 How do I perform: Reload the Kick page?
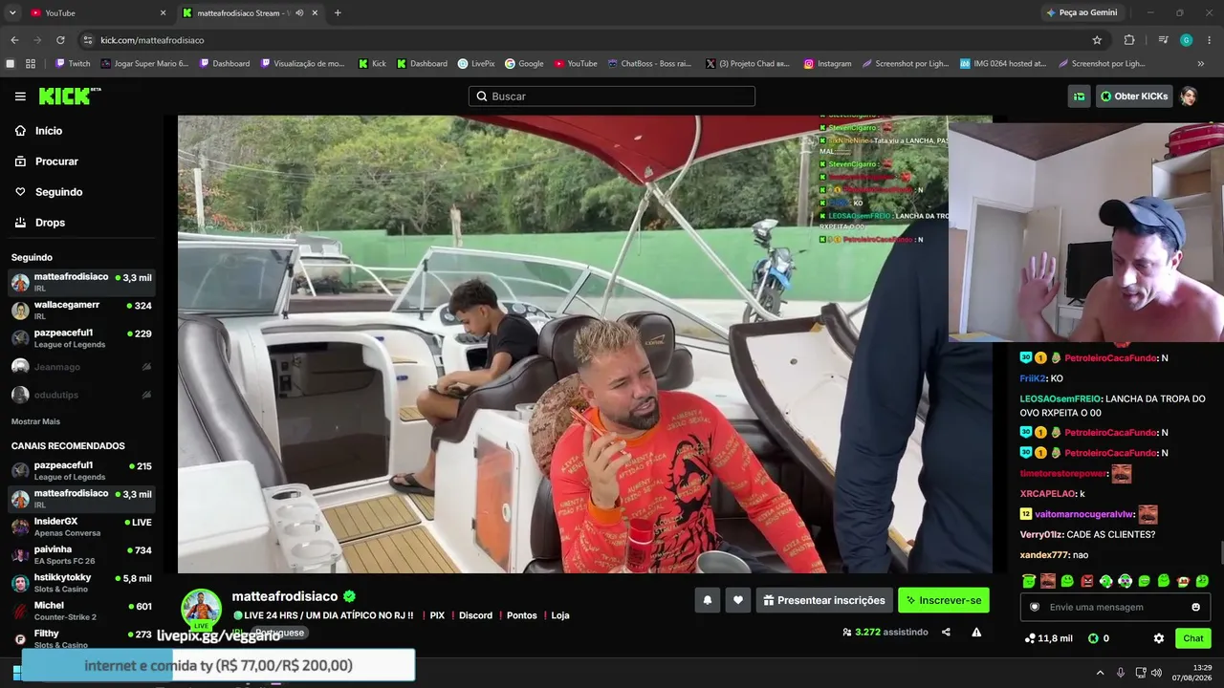(60, 40)
